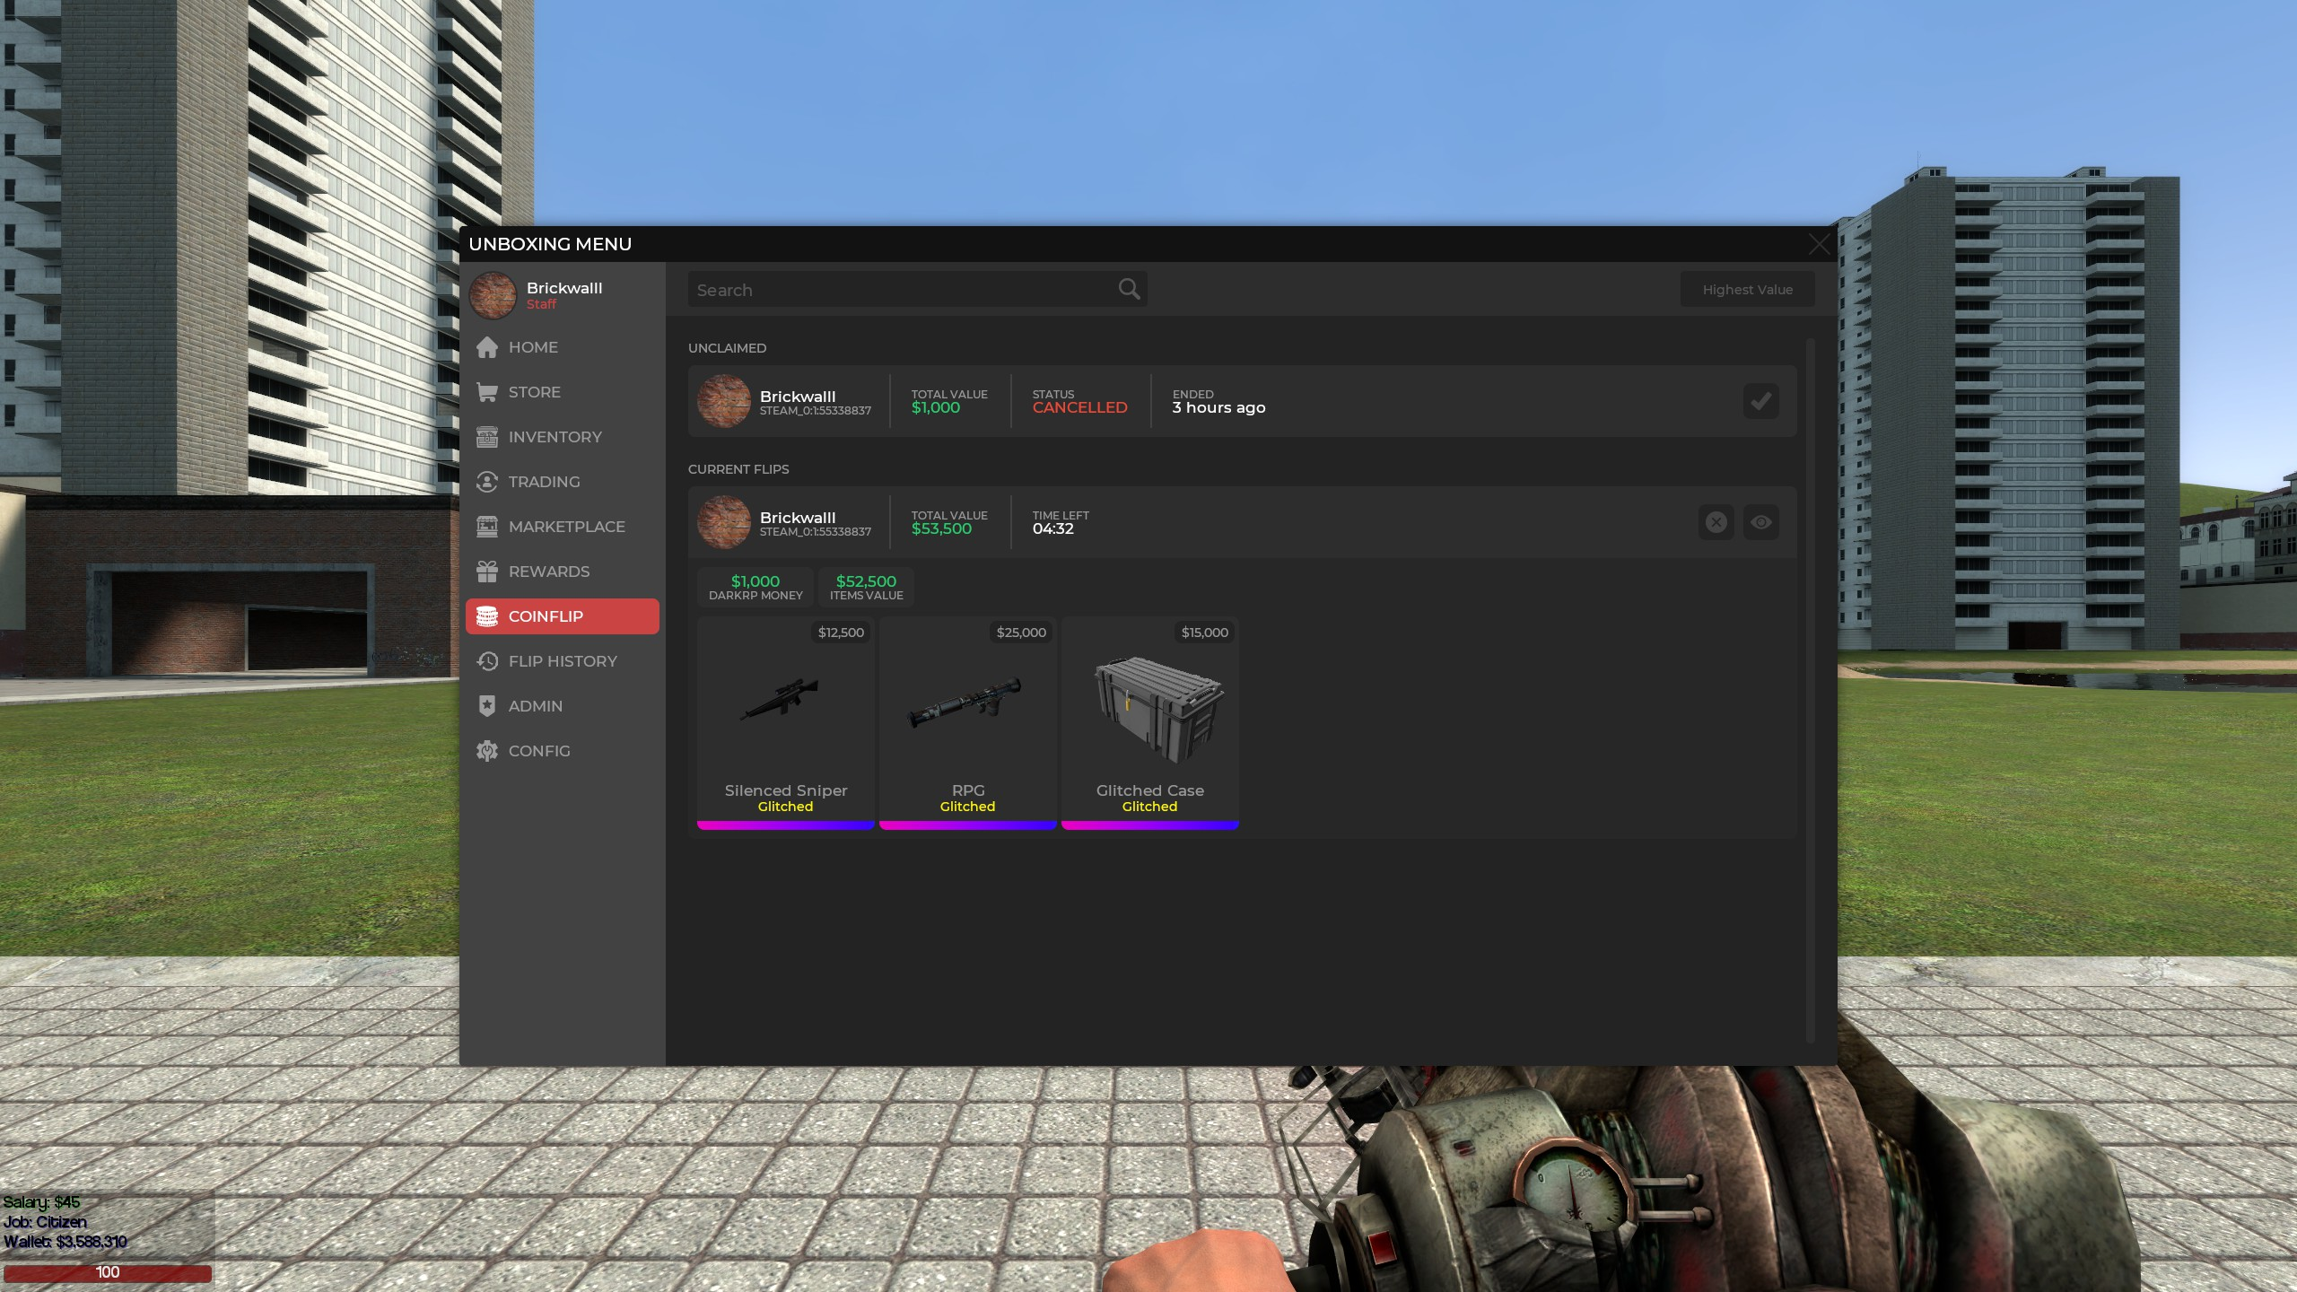This screenshot has height=1292, width=2297.
Task: Click the TIME LEFT 04:32 value
Action: tap(1052, 528)
